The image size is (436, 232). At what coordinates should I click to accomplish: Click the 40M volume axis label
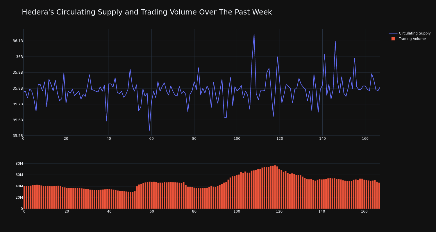19,186
